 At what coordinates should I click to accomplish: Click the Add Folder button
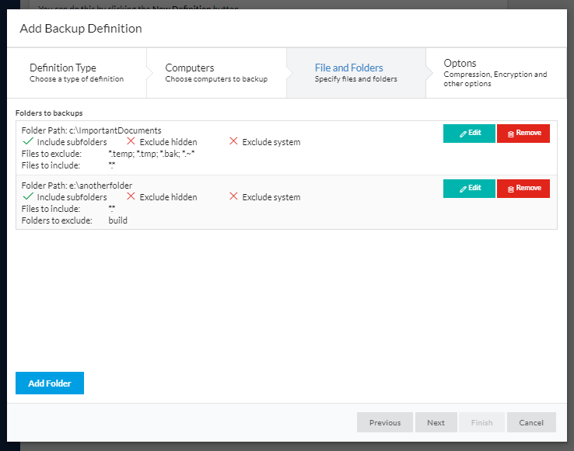[50, 383]
